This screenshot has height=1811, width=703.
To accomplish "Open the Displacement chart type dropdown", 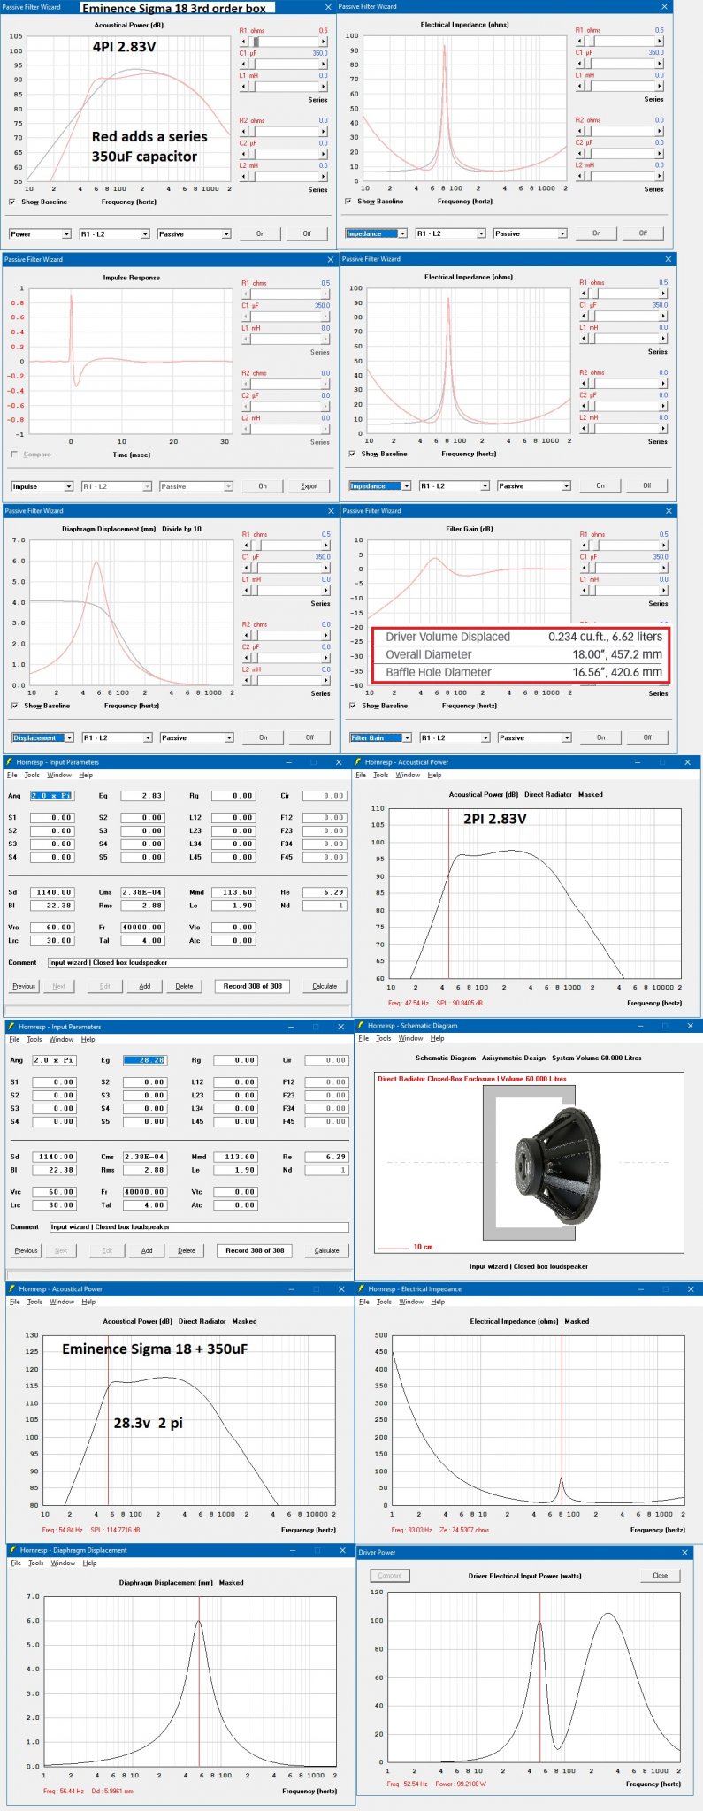I will point(42,737).
